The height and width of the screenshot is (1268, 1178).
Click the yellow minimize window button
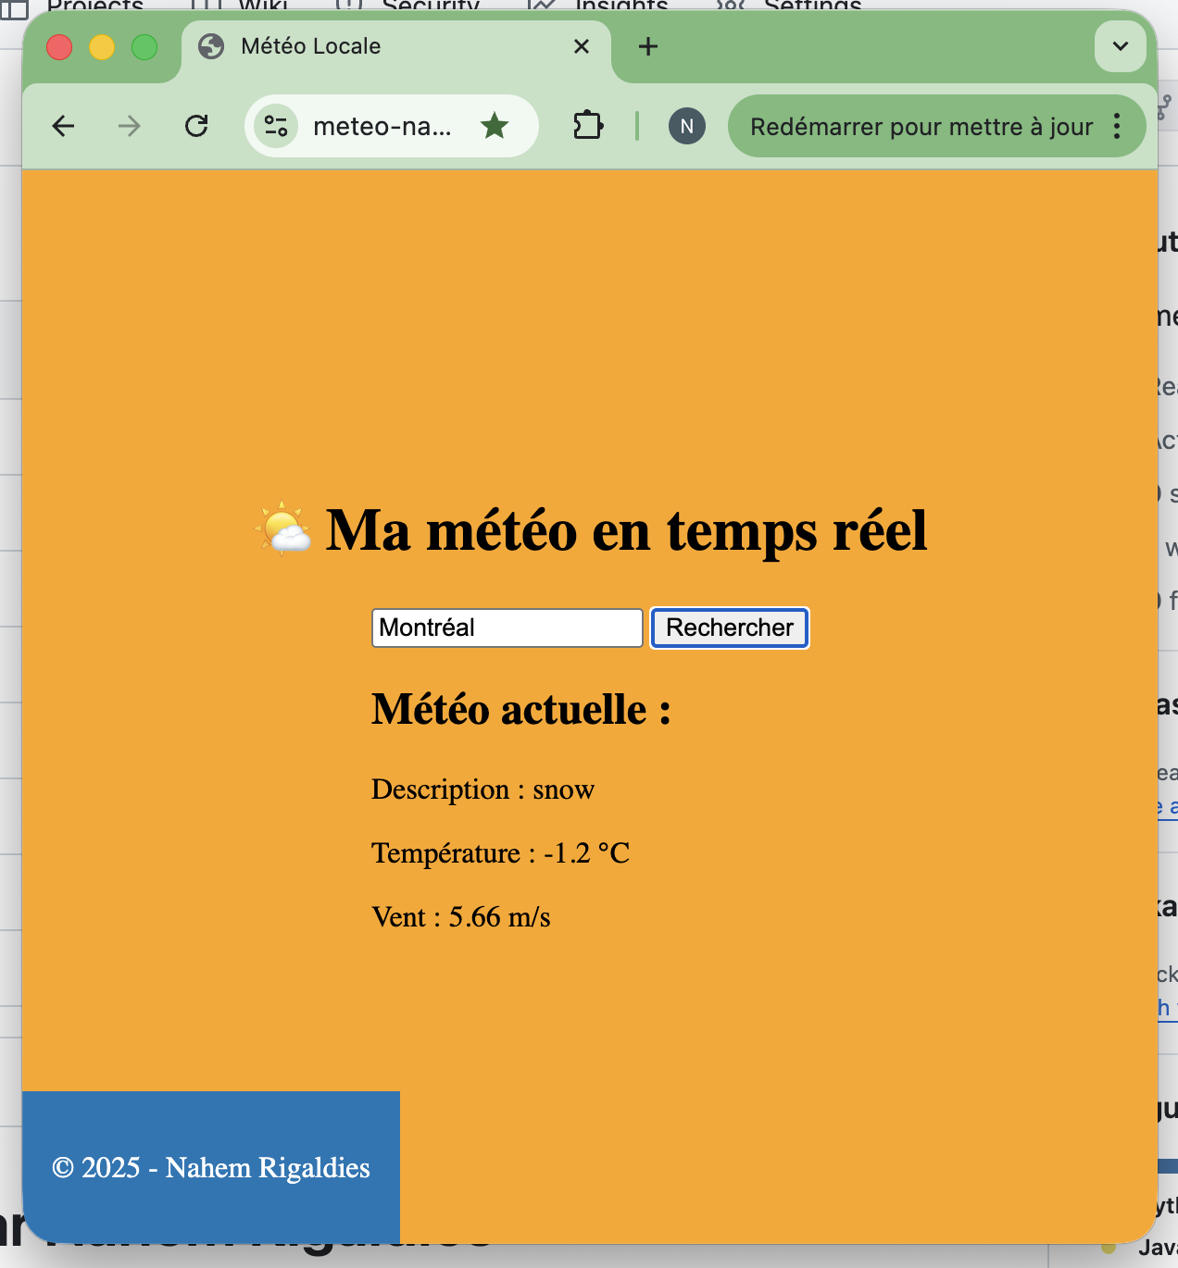point(102,46)
